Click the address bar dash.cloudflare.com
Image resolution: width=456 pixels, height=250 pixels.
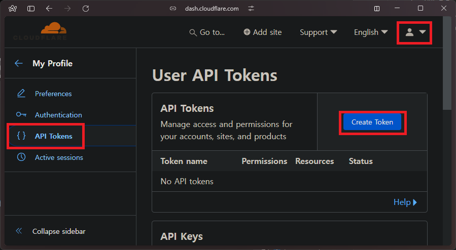[x=212, y=9]
